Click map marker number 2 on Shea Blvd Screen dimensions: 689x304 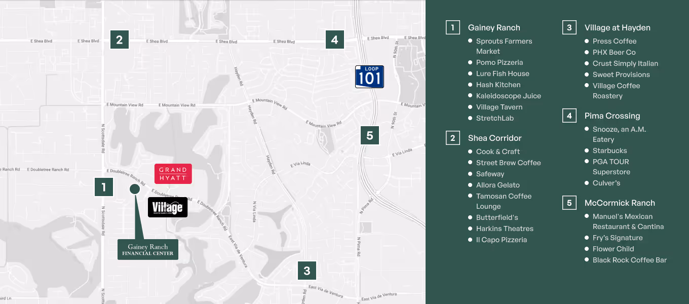click(x=120, y=40)
